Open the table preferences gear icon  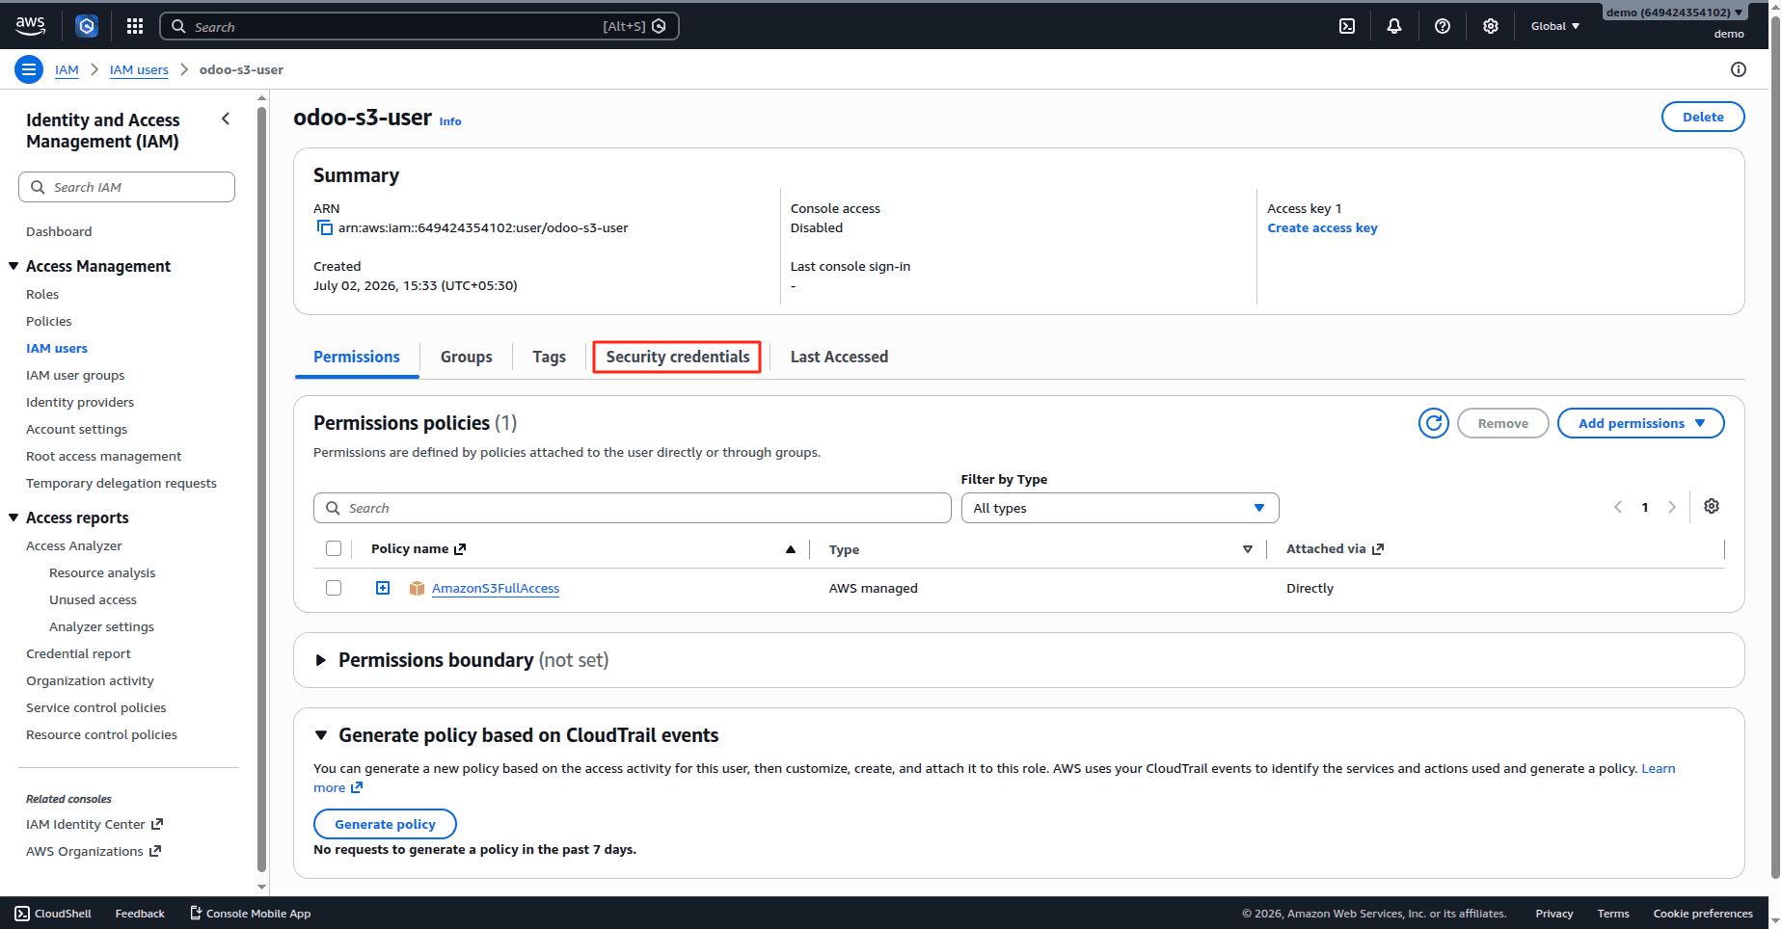tap(1712, 507)
